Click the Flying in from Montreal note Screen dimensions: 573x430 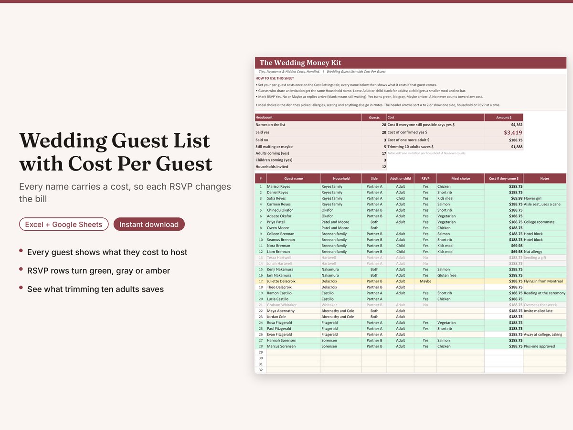[x=543, y=281]
